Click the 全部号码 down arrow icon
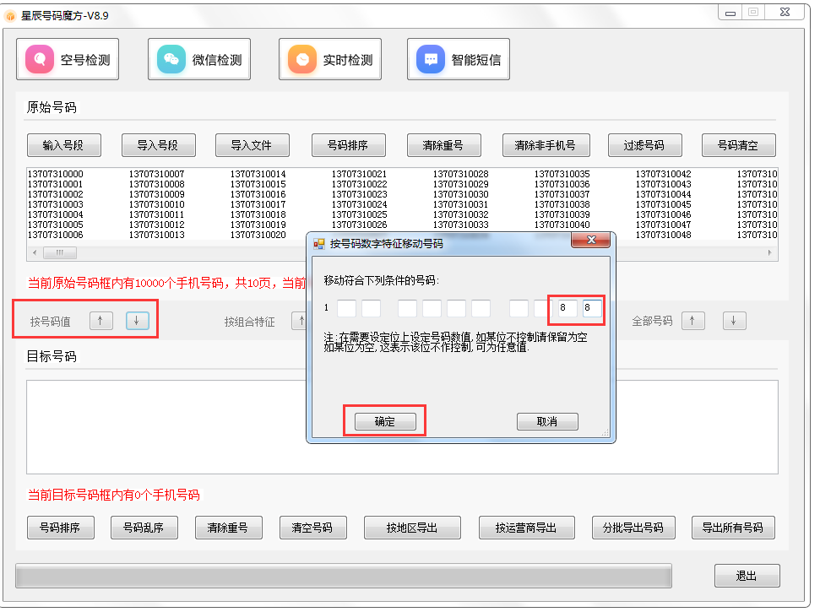The width and height of the screenshot is (820, 612). (733, 320)
